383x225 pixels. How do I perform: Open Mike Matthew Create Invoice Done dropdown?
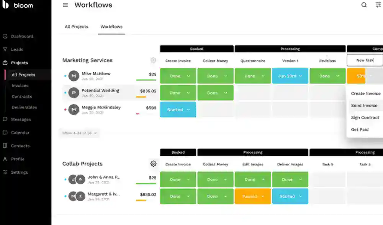[x=178, y=76]
